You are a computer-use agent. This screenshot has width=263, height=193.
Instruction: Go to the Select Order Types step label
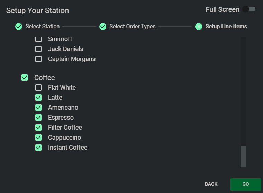[132, 27]
